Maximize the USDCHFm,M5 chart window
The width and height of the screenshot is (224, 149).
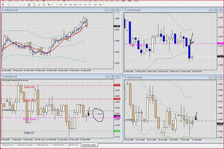(216, 10)
